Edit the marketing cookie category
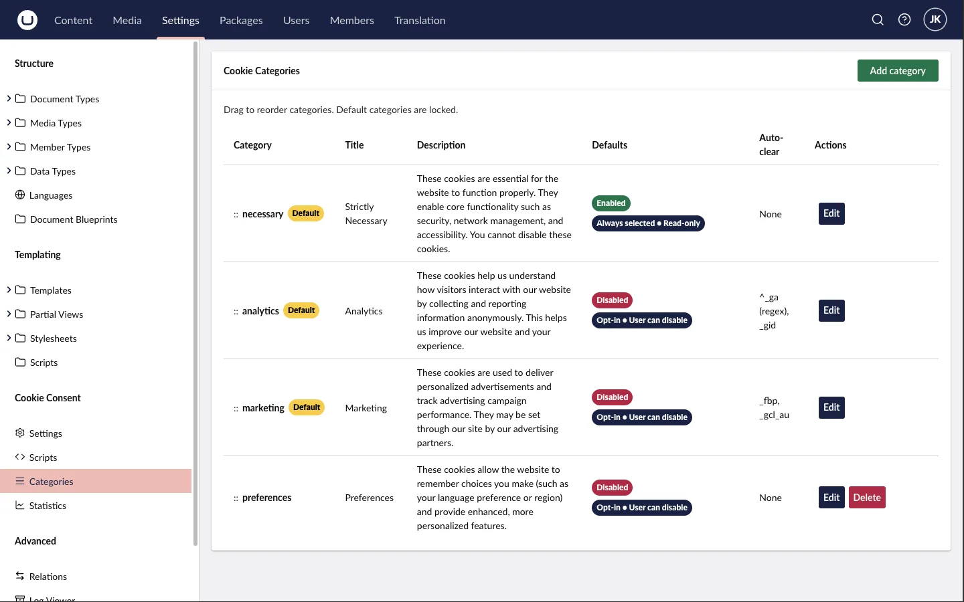This screenshot has width=964, height=602. coord(831,407)
